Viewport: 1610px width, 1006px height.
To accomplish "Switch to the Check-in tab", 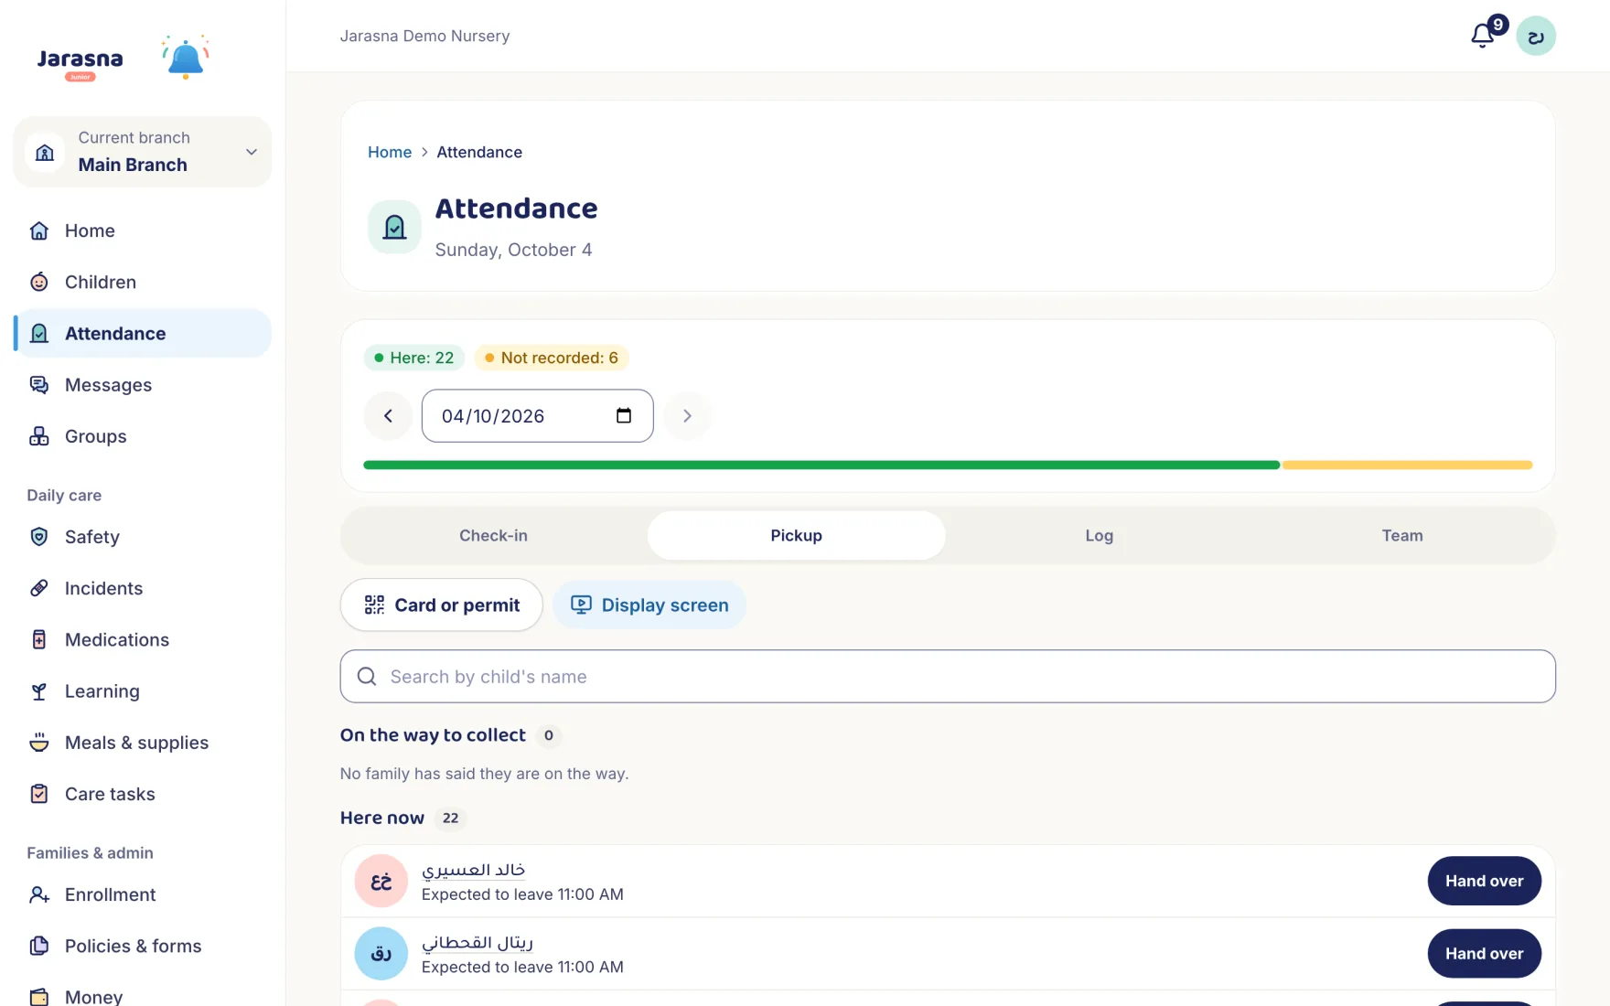I will point(493,535).
